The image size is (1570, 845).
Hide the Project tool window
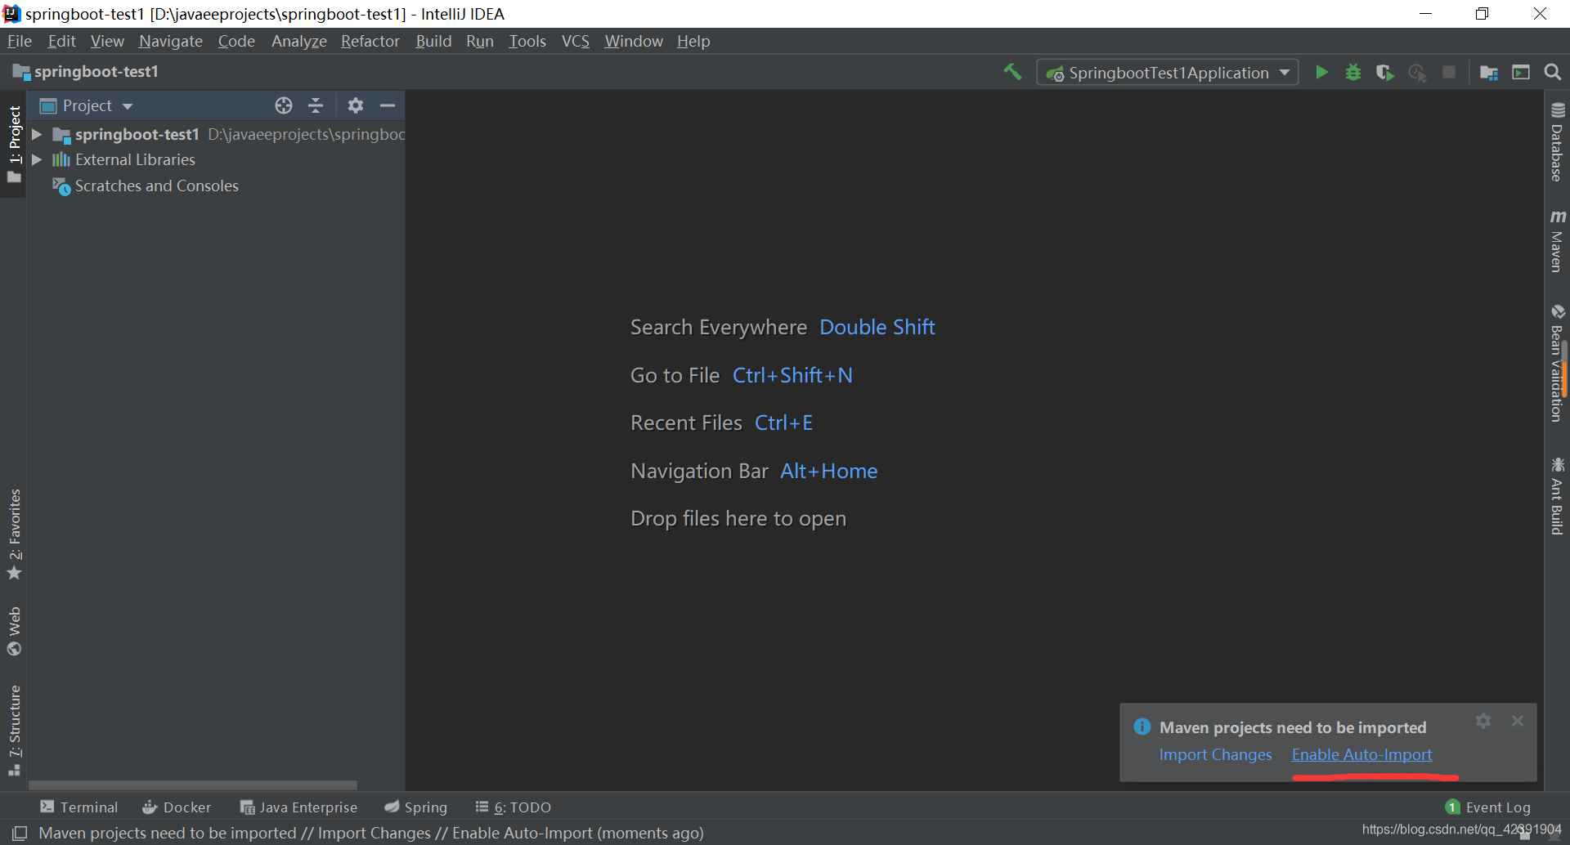388,105
